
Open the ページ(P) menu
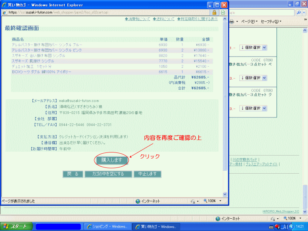point(249,21)
